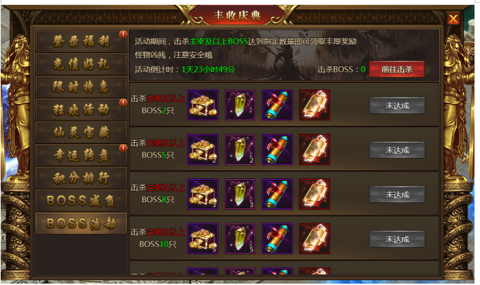Go to the 幸运转盘 tab
This screenshot has height=285, width=480.
coord(81,155)
